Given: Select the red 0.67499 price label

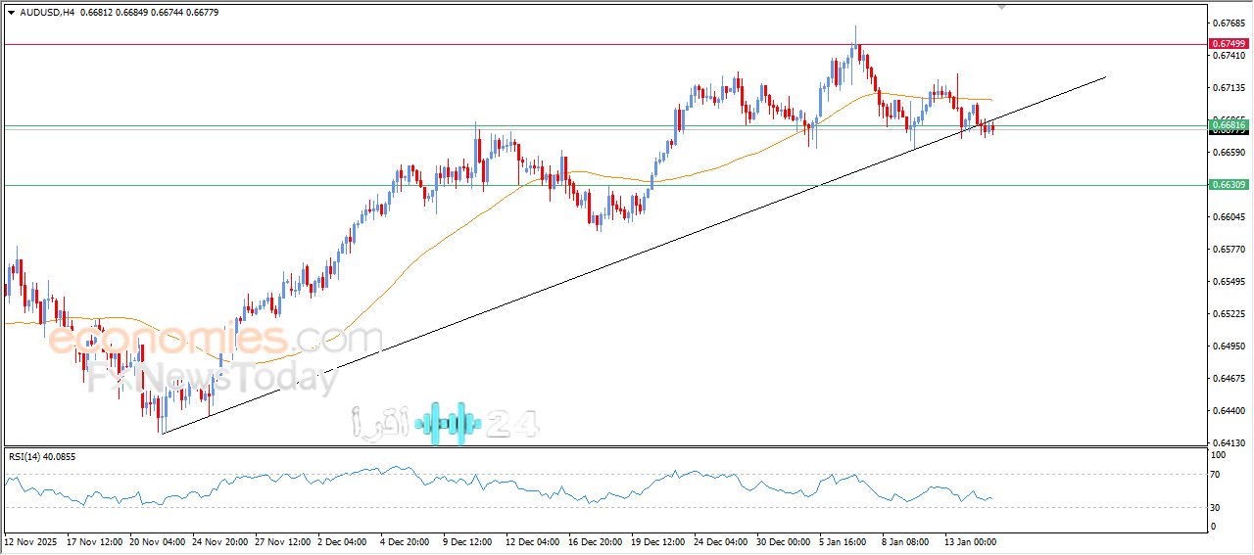Looking at the screenshot, I should [1229, 44].
